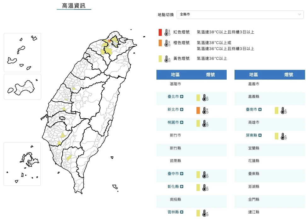The height and width of the screenshot is (219, 306).
Task: Expand 屏東縣 plus icon
Action: pos(260,135)
